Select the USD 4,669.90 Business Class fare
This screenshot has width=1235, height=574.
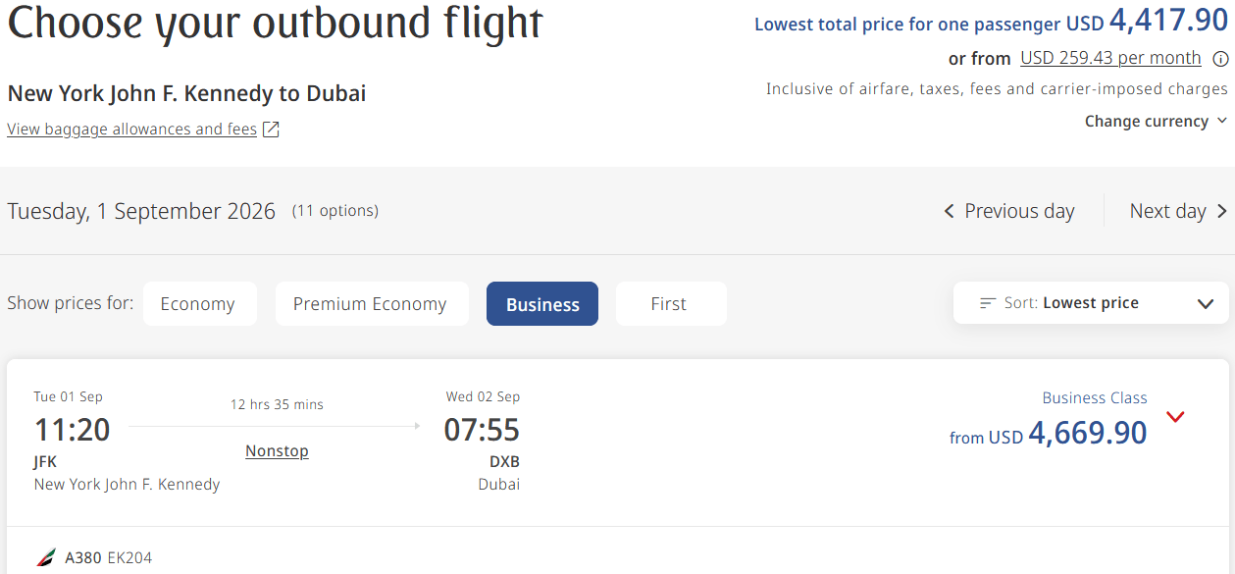pos(1087,433)
